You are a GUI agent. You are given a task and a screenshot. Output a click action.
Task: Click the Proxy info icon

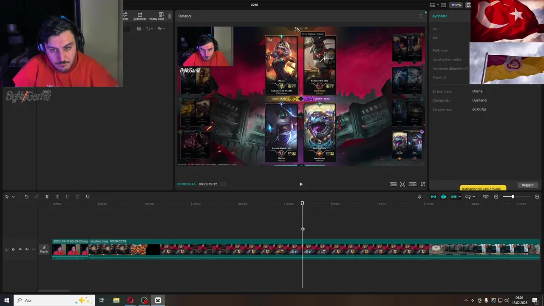click(x=445, y=78)
